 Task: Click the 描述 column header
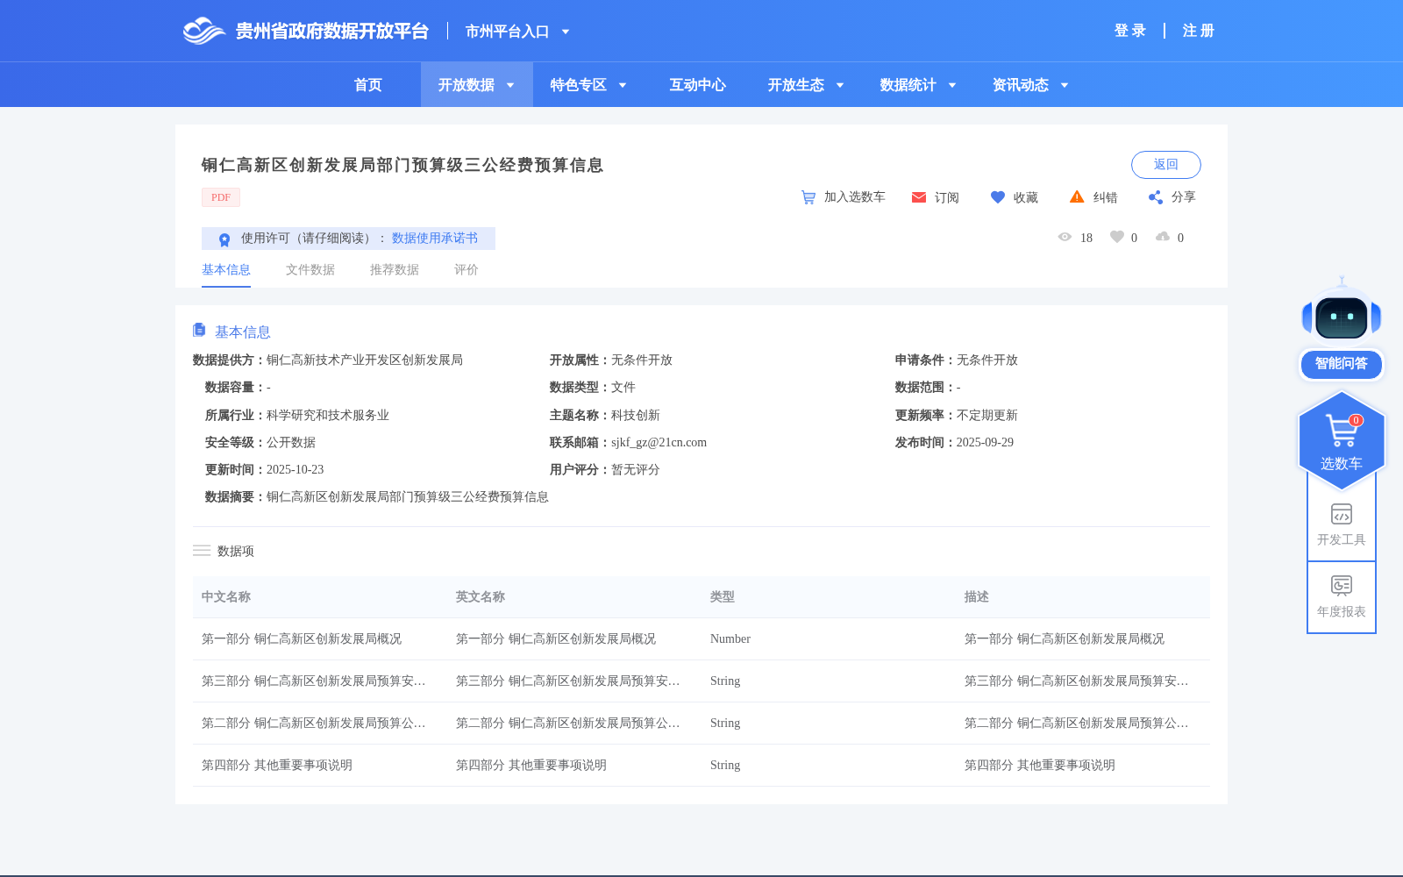977,597
